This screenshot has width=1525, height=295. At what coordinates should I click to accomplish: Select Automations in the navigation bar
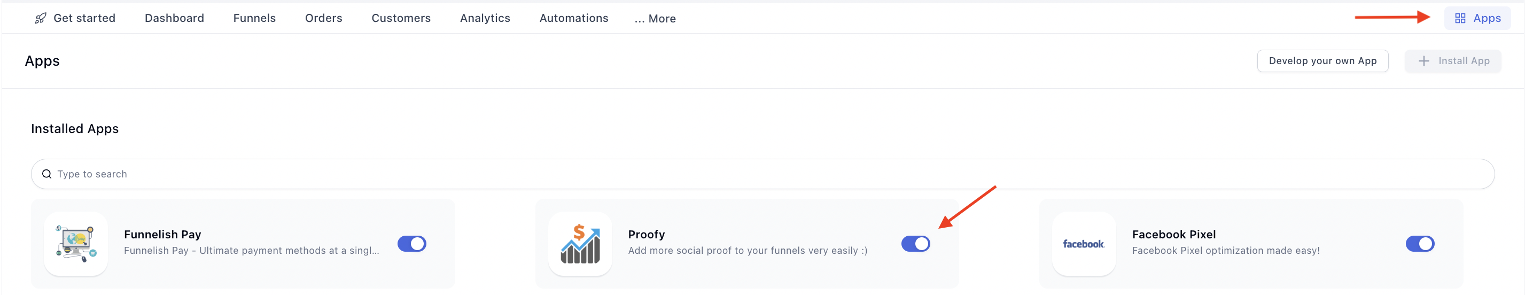tap(573, 18)
